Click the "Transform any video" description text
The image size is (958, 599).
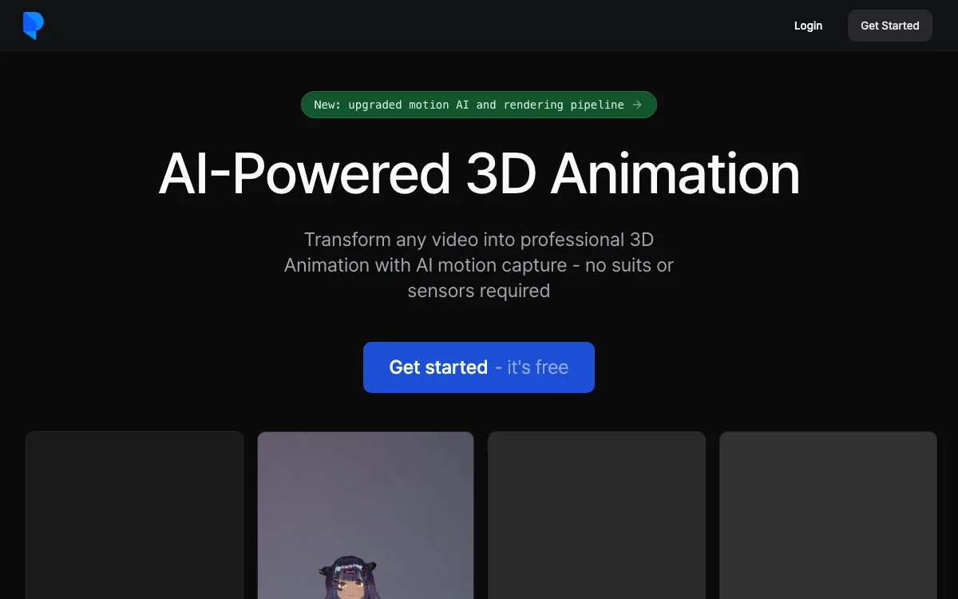[479, 265]
